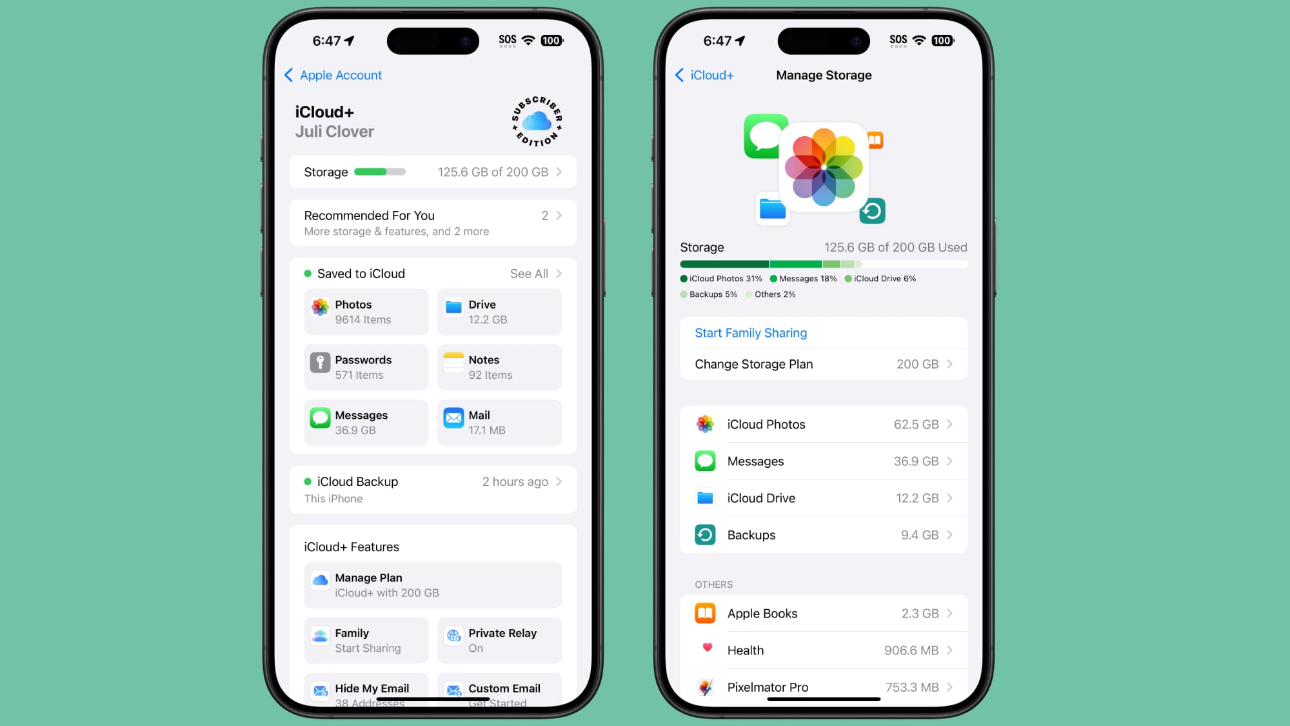
Task: Open Pixelmator Pro storage details
Action: (823, 687)
